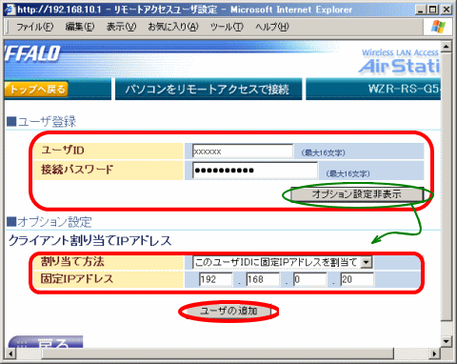Select the fixed IP assignment combo box

282,262
